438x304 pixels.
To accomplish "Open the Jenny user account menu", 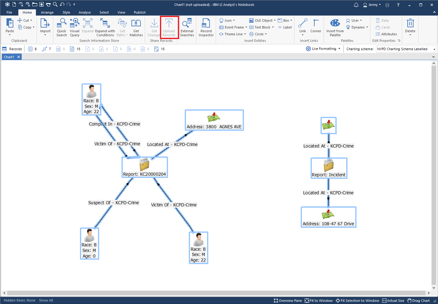I will [372, 5].
